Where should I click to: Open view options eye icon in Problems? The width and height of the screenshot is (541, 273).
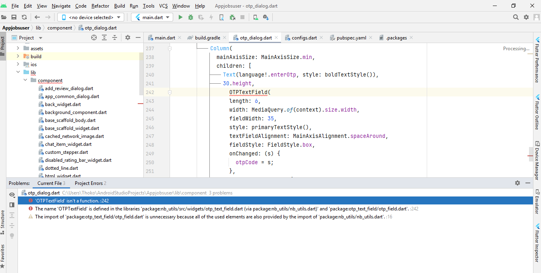(12, 194)
